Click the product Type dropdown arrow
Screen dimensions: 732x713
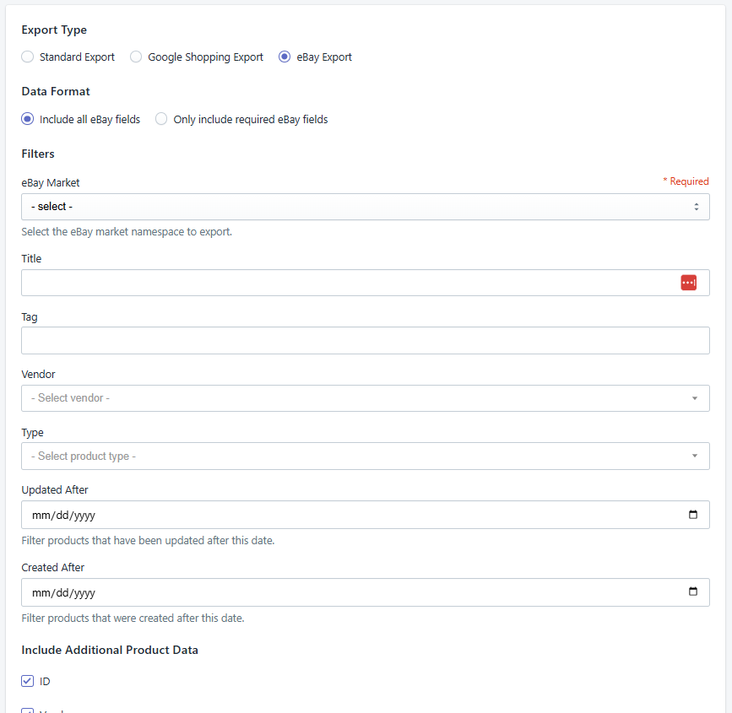(695, 456)
